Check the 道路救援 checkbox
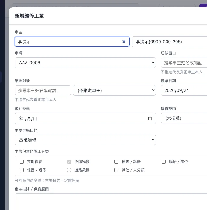 [x=69, y=170]
